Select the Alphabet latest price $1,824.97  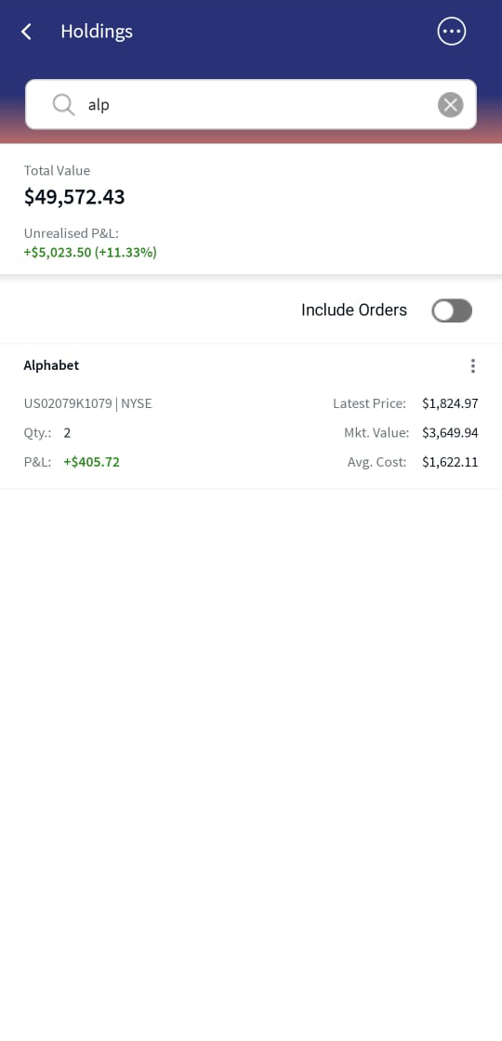pyautogui.click(x=450, y=403)
